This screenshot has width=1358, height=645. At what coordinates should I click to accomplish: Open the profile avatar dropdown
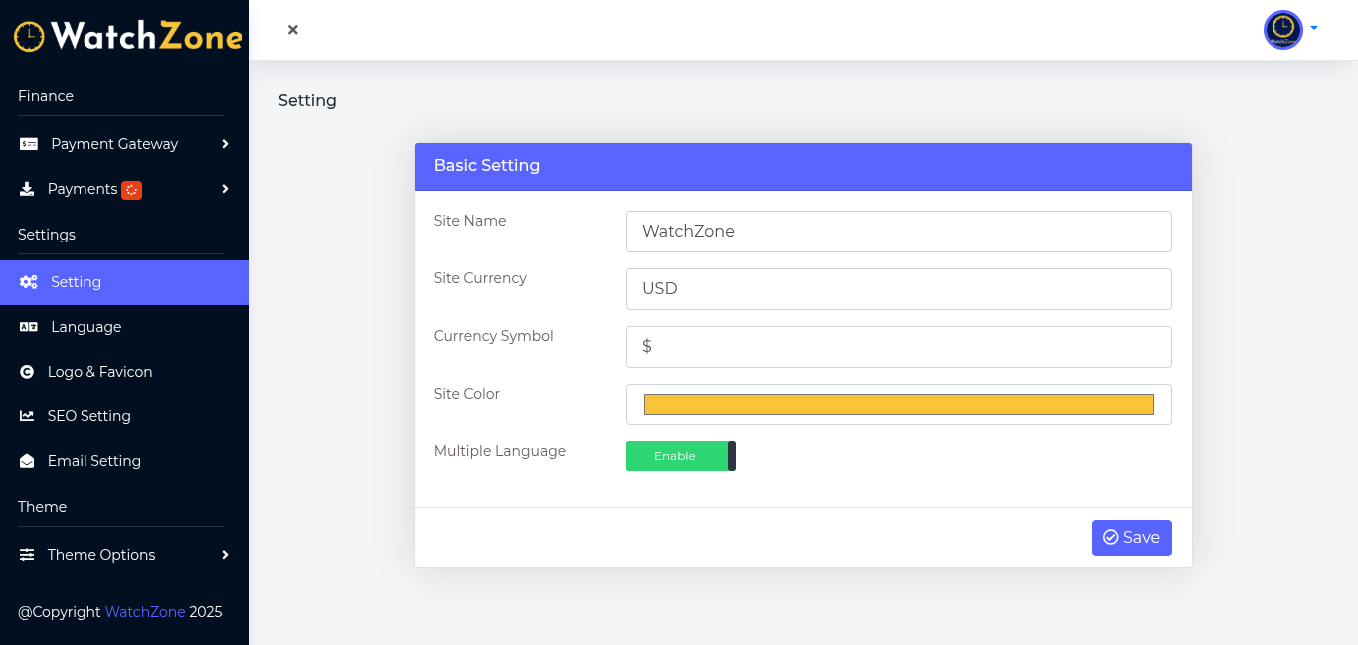point(1290,30)
